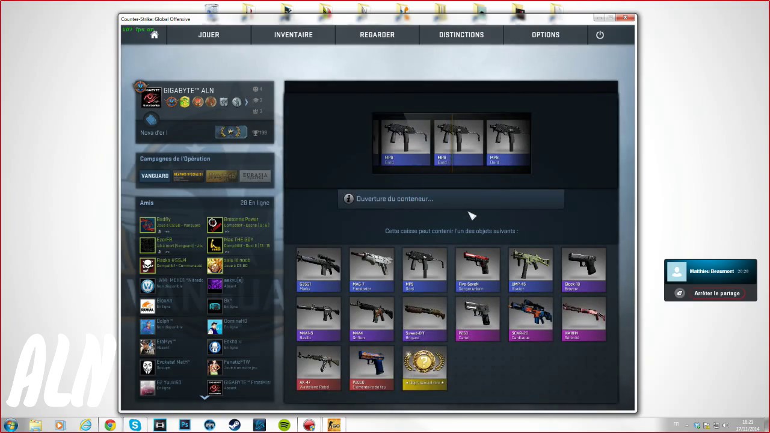
Task: Click friend name Eskha
Action: pos(232,342)
